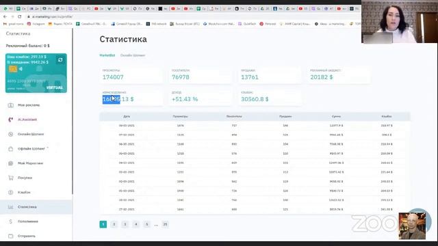Go back in the browser
438x246 pixels.
[5, 16]
